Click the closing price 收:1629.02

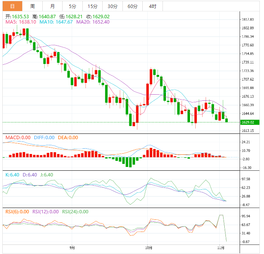[x=98, y=17]
